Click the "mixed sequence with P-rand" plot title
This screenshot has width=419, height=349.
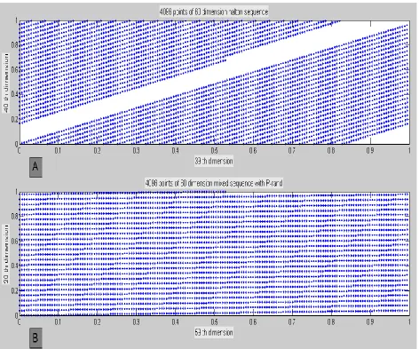point(214,183)
